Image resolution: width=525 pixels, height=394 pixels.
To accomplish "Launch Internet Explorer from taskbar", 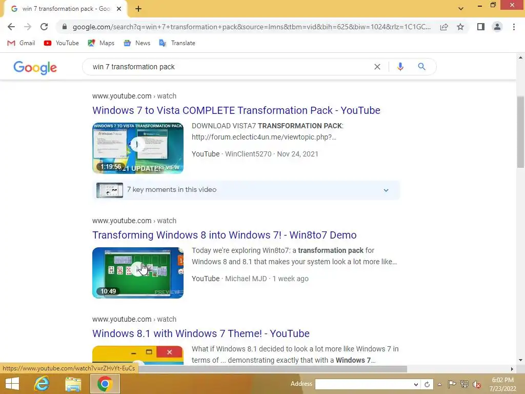I will click(42, 384).
